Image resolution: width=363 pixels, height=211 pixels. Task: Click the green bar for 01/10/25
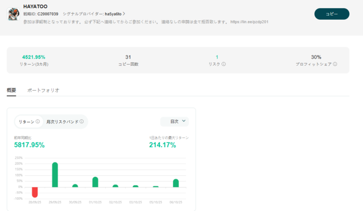(x=95, y=182)
